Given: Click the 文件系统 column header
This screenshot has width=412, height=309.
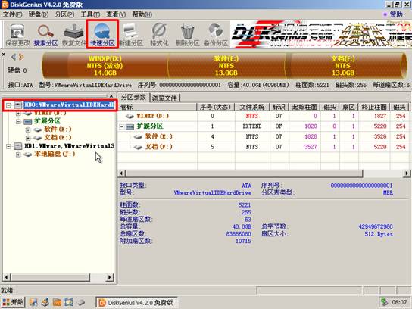Looking at the screenshot, I should (x=252, y=107).
